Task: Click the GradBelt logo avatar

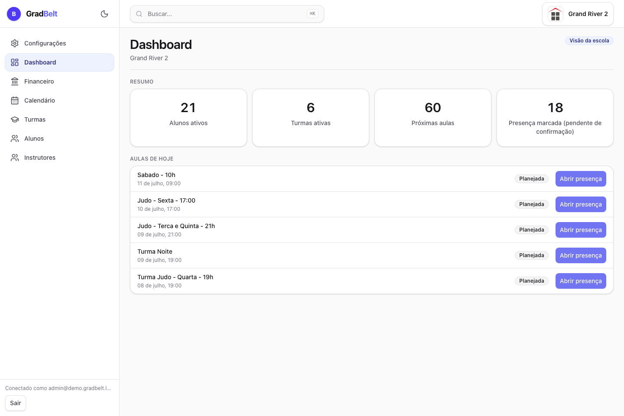Action: pyautogui.click(x=14, y=14)
